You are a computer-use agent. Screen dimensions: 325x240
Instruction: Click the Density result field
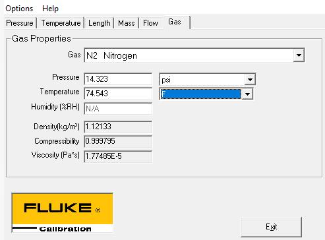point(118,127)
